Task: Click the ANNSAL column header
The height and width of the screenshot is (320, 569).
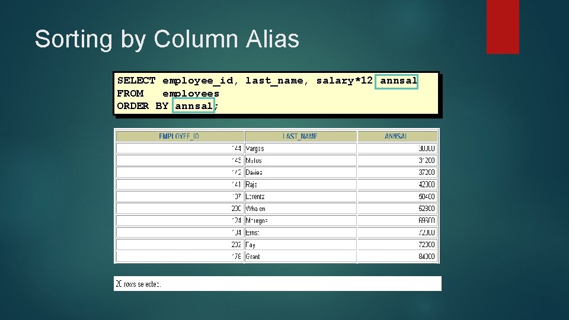Action: [x=397, y=136]
